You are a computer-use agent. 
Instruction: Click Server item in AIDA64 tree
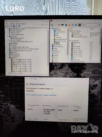tap(56, 48)
